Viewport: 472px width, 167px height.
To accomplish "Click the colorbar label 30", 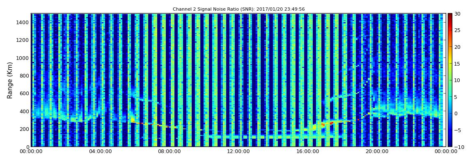I will click(x=458, y=14).
